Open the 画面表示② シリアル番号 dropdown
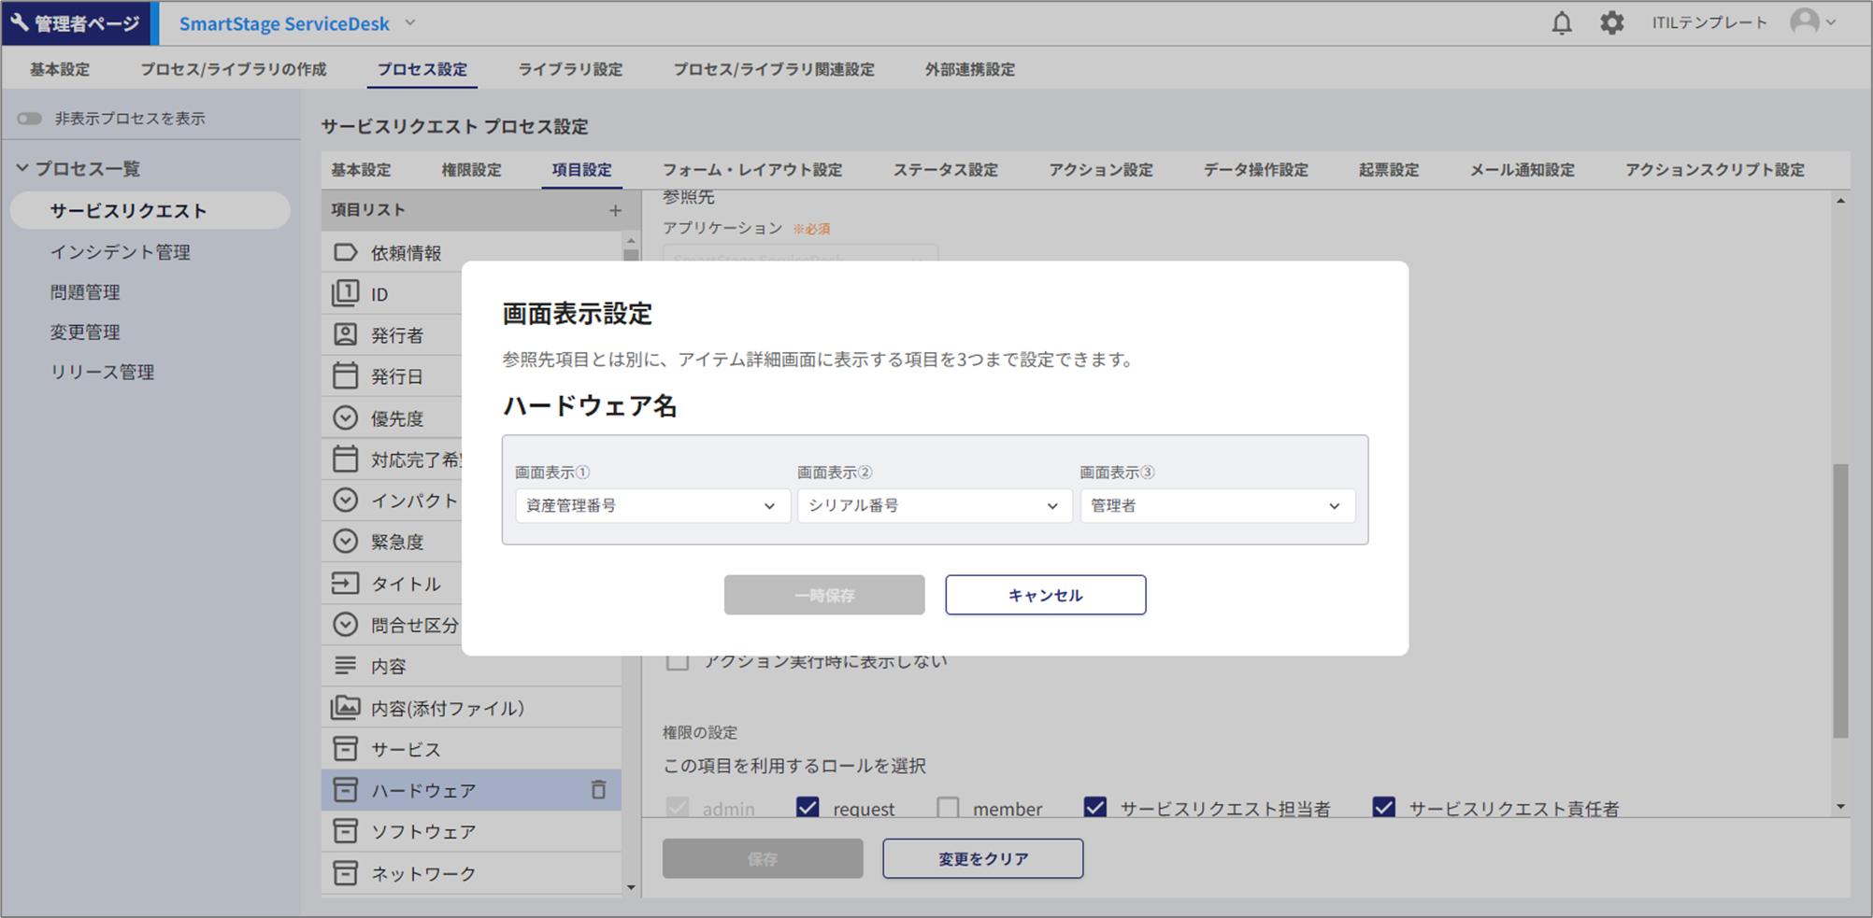This screenshot has height=918, width=1873. [x=934, y=505]
